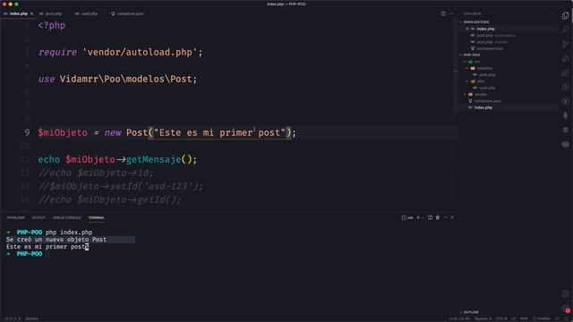Open the Output panel tab

click(38, 217)
